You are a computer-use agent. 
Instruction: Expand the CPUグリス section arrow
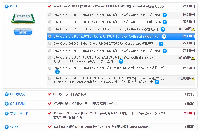coord(6,94)
